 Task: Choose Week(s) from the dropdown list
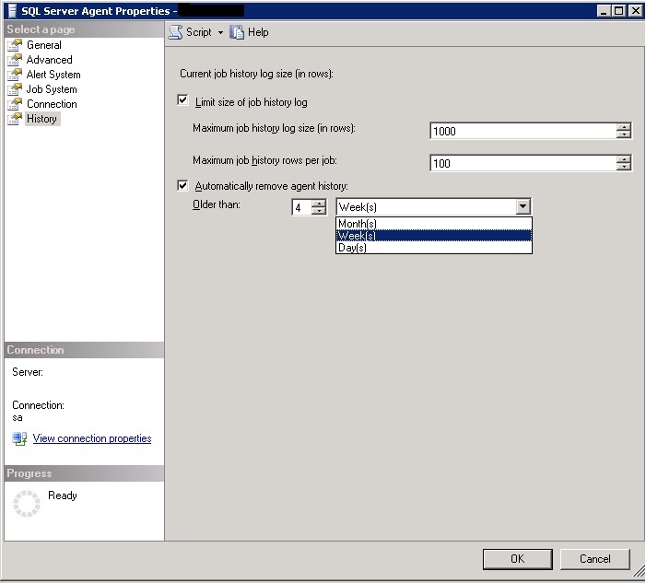(434, 236)
